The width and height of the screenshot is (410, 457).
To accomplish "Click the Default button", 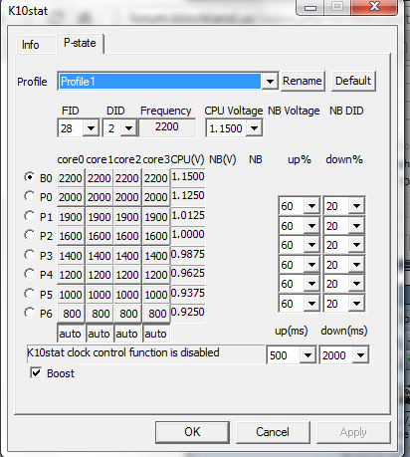I will tap(353, 81).
